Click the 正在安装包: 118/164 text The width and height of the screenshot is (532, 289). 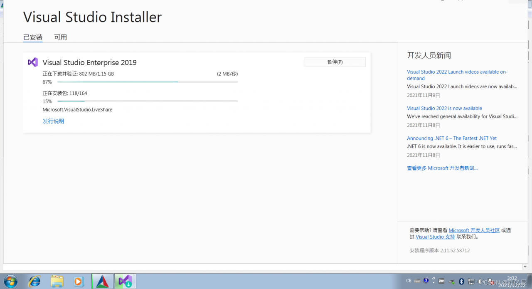[65, 93]
